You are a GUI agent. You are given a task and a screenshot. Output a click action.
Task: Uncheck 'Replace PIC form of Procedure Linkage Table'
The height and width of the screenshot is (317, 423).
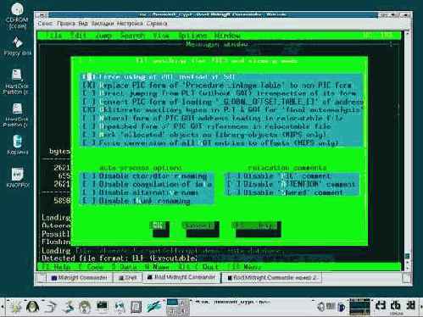point(89,85)
